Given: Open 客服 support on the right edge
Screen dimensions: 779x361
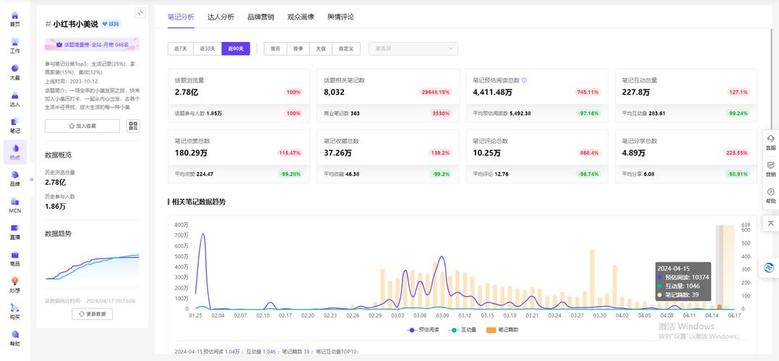Looking at the screenshot, I should 770,142.
